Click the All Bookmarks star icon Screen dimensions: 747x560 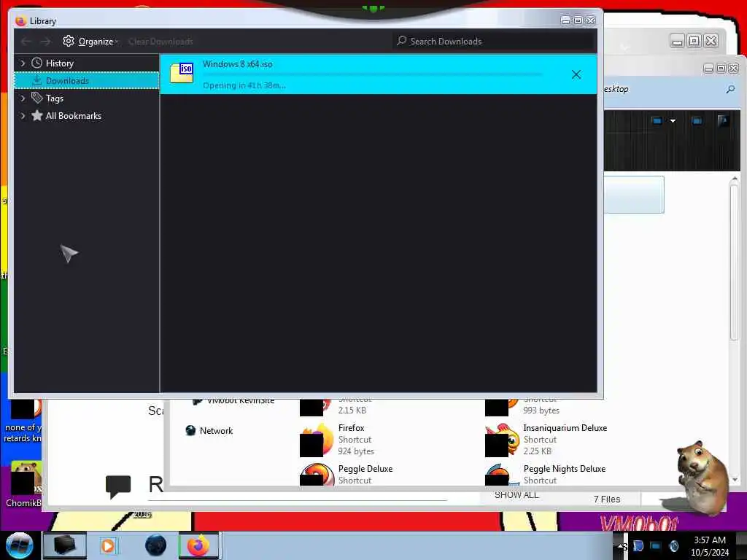tap(36, 115)
